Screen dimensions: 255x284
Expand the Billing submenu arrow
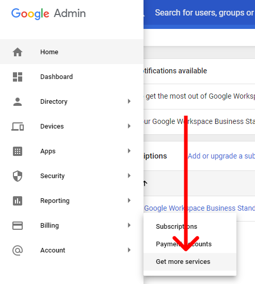click(x=129, y=225)
